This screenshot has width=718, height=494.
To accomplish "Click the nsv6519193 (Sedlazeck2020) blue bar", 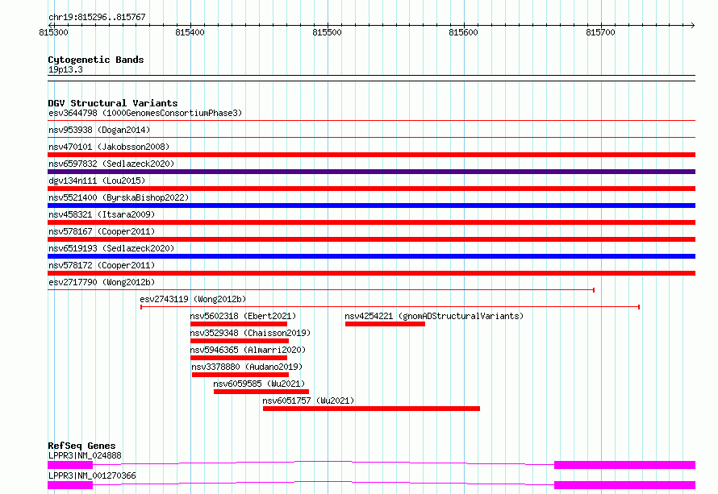I will click(371, 256).
